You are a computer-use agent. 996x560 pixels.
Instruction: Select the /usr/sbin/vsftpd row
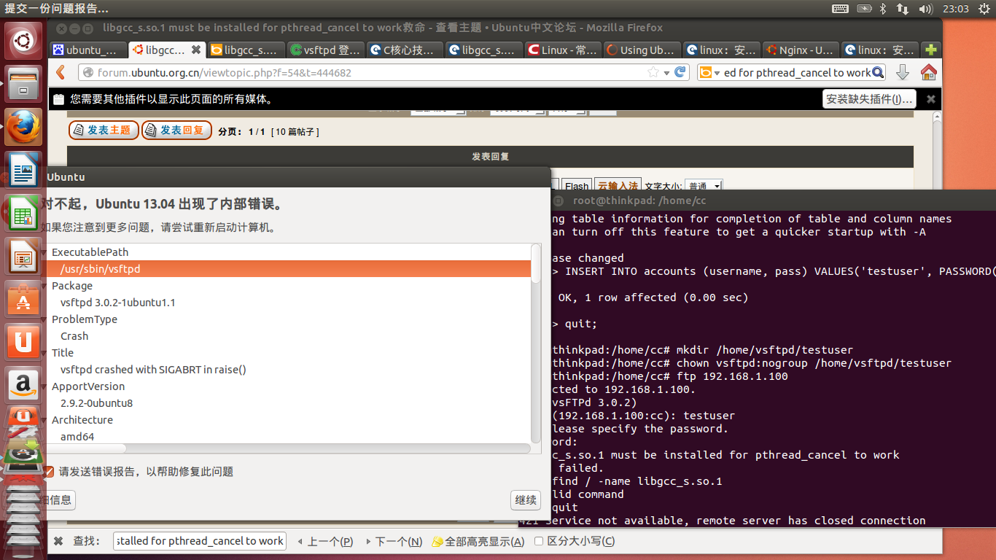(x=287, y=269)
